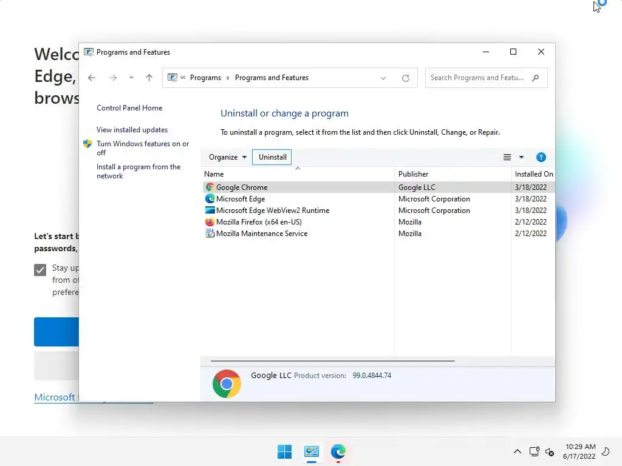Click the network tray icon
Image resolution: width=622 pixels, height=466 pixels.
click(535, 451)
